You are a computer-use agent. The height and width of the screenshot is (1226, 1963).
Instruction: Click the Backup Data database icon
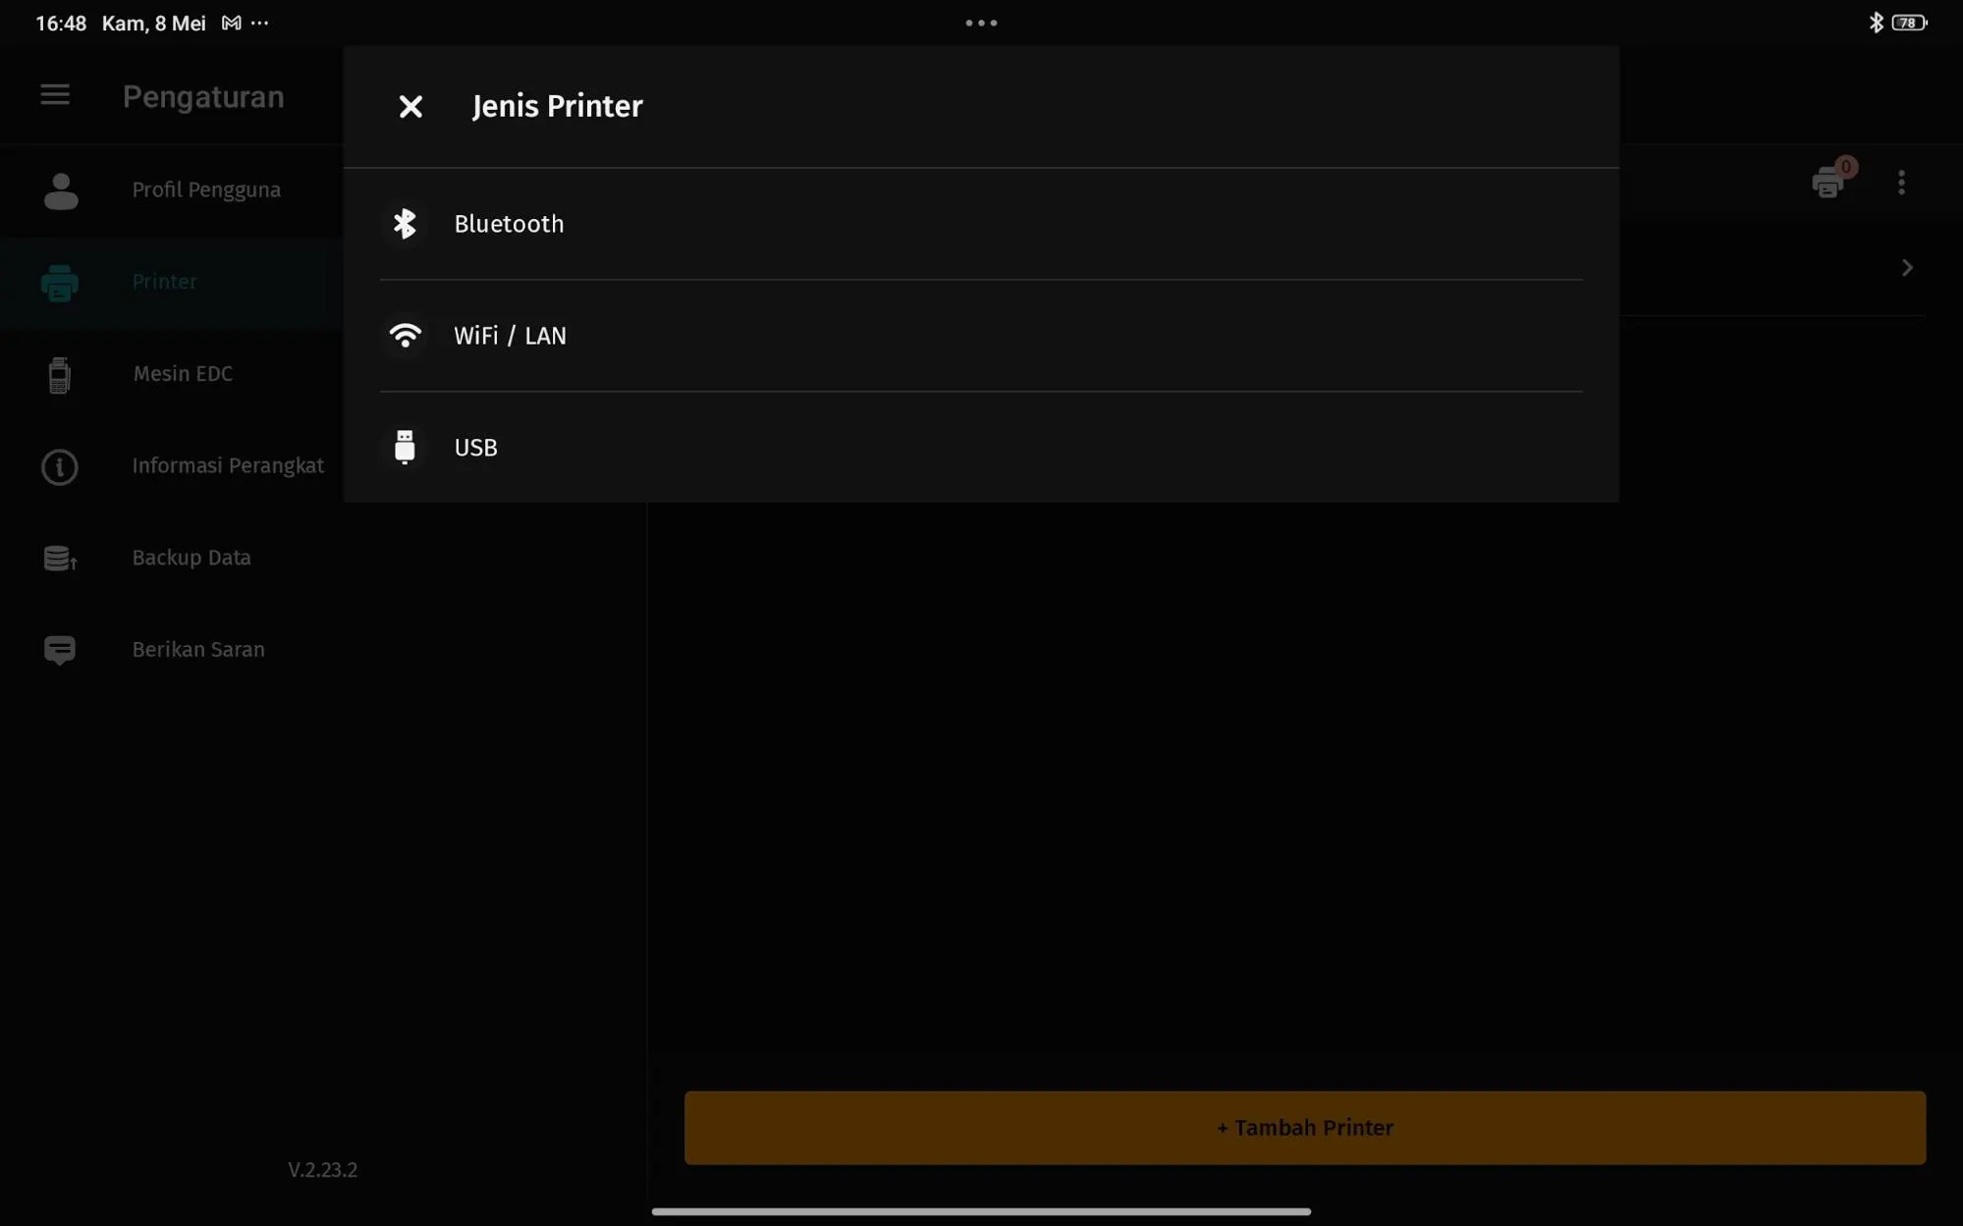click(x=59, y=557)
